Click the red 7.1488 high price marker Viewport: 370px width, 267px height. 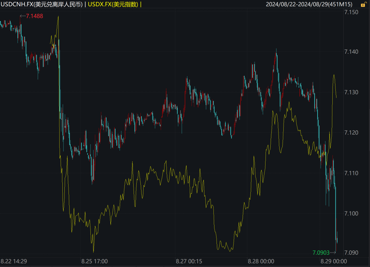tap(35, 16)
